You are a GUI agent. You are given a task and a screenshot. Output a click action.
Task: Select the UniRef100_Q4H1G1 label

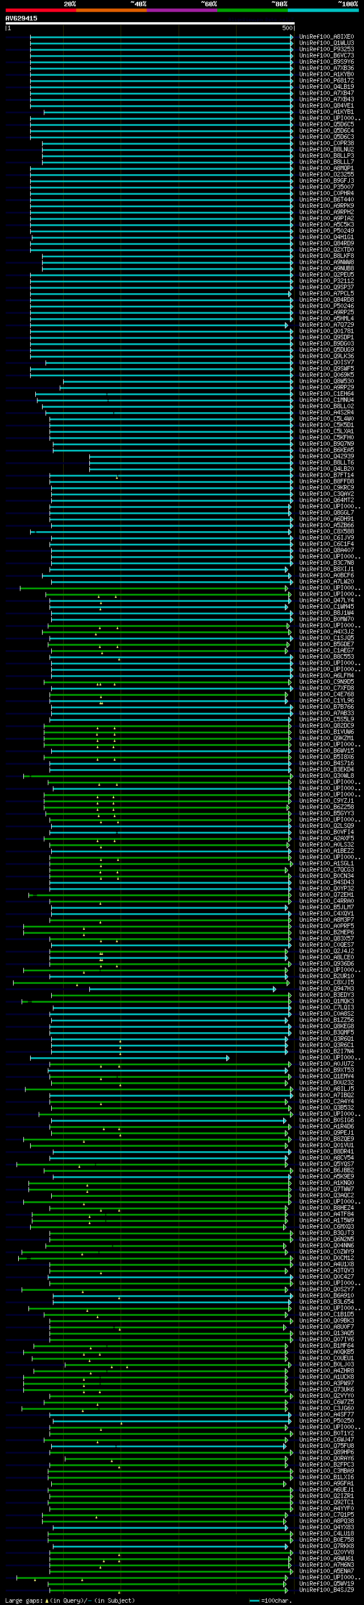[326, 237]
